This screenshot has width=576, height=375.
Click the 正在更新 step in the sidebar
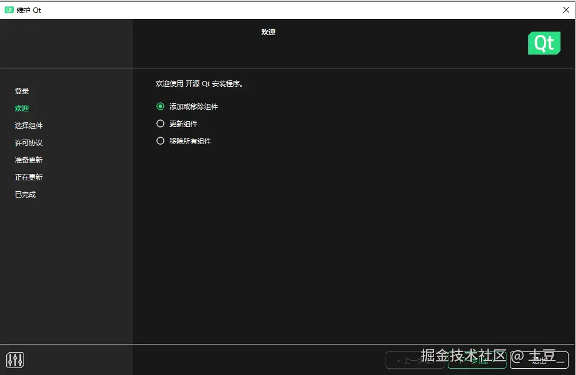[29, 177]
